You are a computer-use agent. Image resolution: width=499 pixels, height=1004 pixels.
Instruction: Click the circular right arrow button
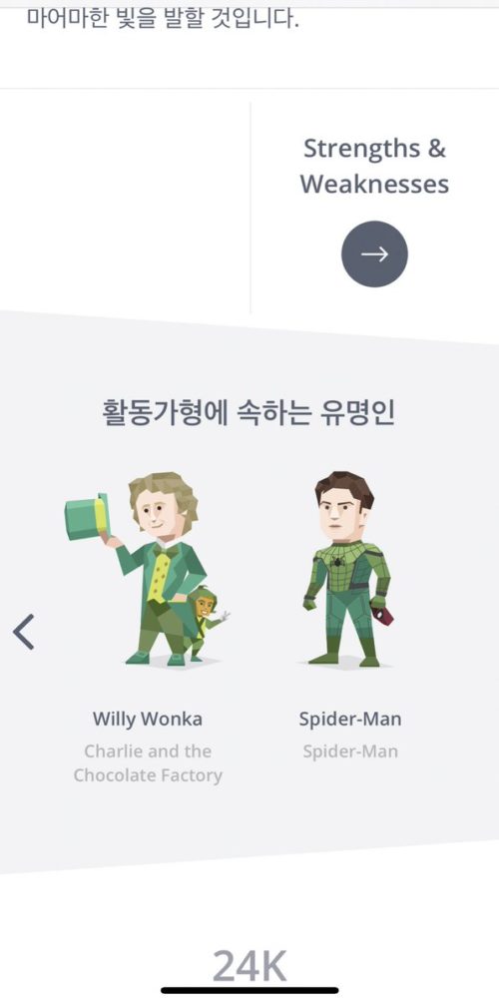(x=374, y=253)
